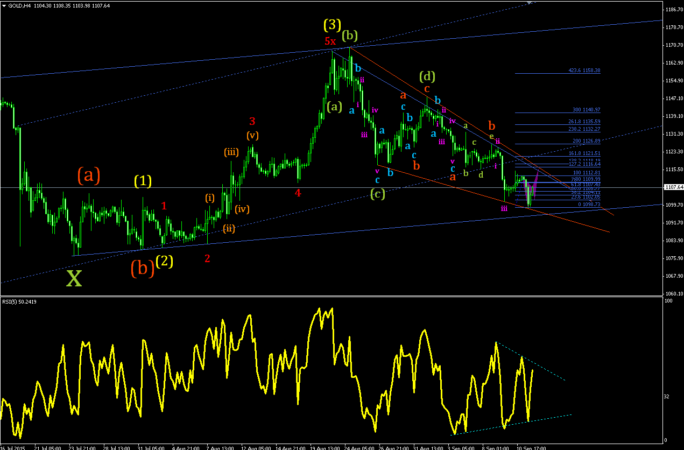Click the Fibonacci level 300 1140.97

point(587,110)
